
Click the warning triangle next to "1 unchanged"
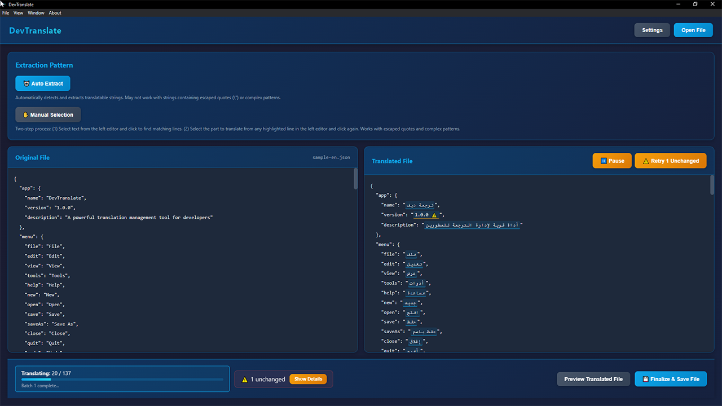[x=245, y=379]
